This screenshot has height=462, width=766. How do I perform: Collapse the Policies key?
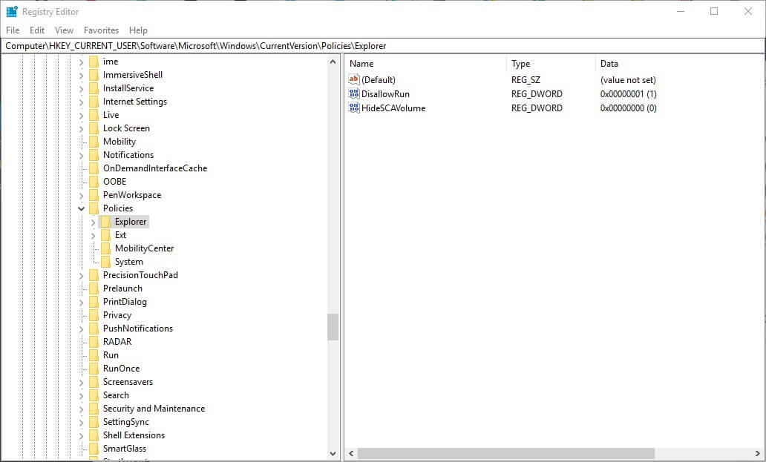pyautogui.click(x=81, y=208)
